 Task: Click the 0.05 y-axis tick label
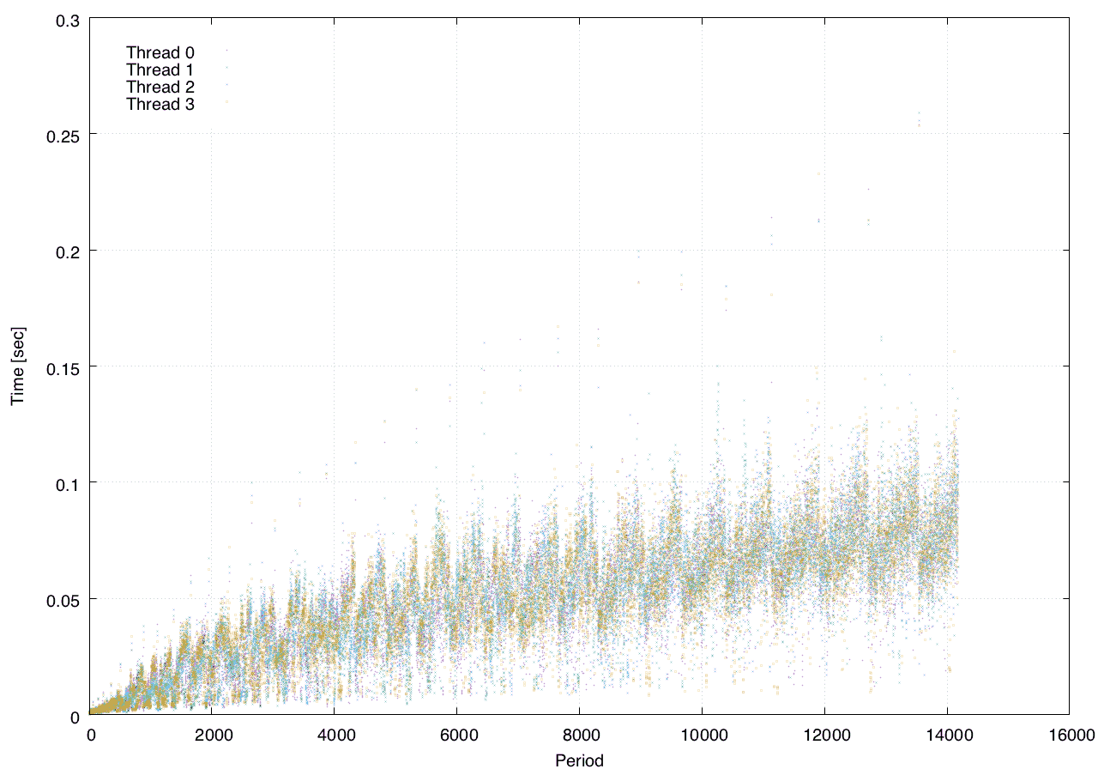pos(58,599)
